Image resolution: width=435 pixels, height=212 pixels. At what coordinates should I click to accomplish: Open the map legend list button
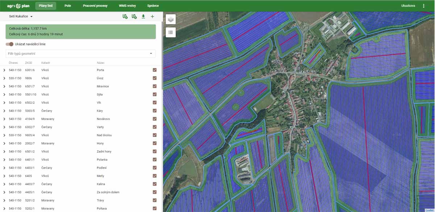click(171, 32)
